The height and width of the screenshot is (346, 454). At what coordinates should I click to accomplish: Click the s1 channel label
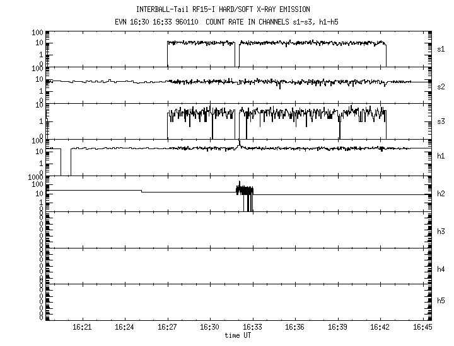(441, 48)
